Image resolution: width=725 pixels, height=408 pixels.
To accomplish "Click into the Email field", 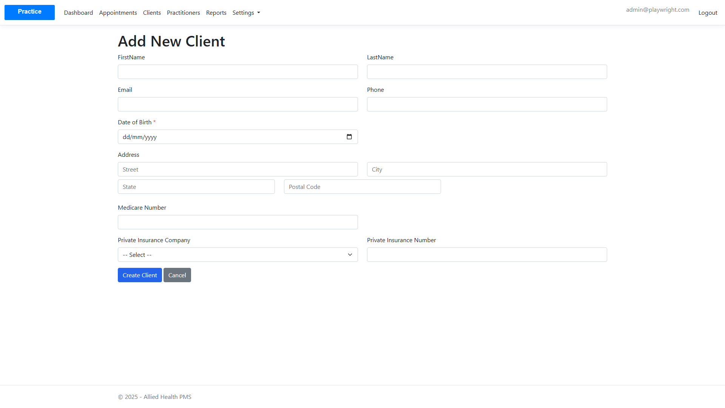I will click(238, 104).
